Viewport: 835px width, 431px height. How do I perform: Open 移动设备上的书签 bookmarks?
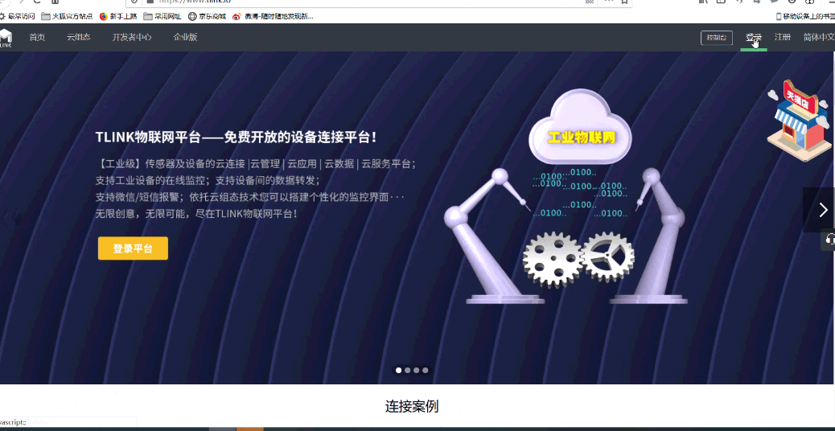coord(805,17)
